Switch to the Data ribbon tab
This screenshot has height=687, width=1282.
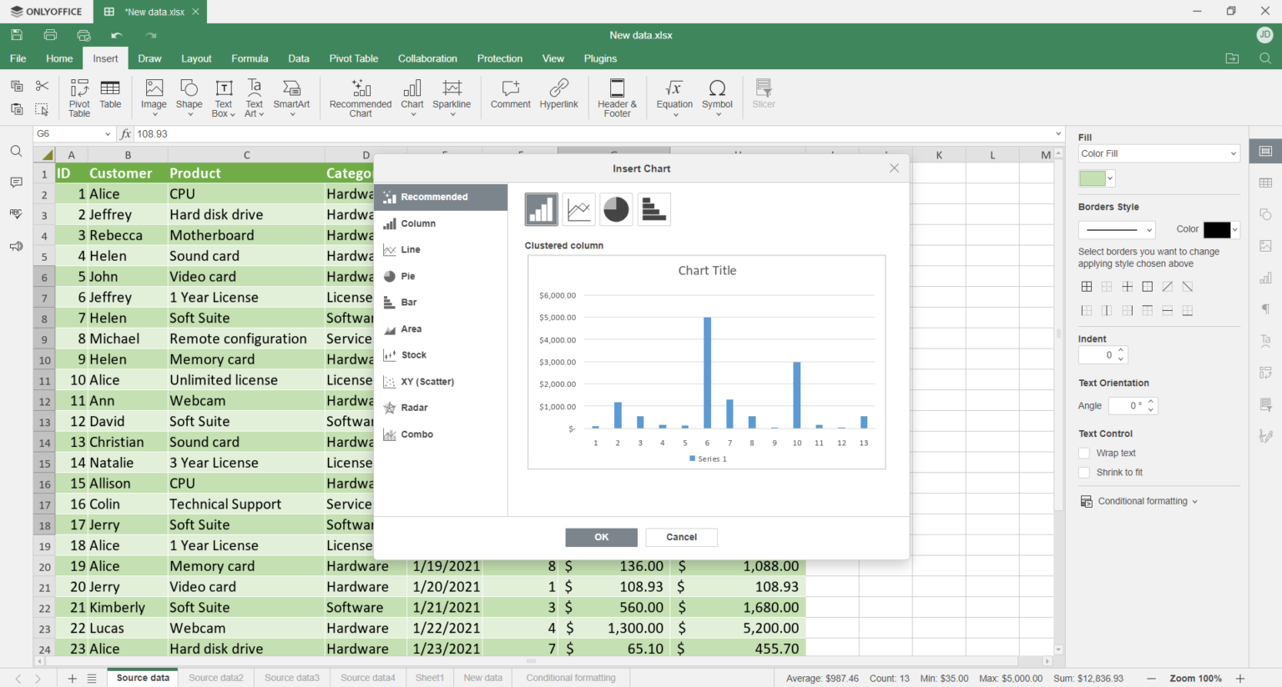(x=299, y=58)
